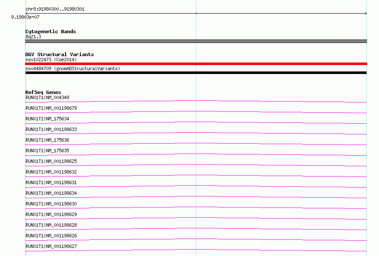Click the magenta intron line under NM_004349
Screen dimensions: 379x256
coord(196,101)
